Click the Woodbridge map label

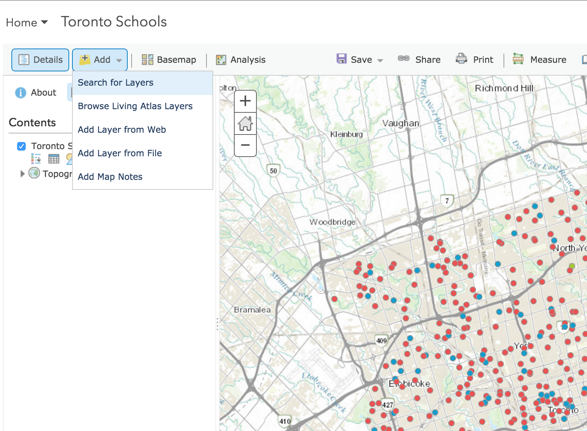pyautogui.click(x=332, y=222)
